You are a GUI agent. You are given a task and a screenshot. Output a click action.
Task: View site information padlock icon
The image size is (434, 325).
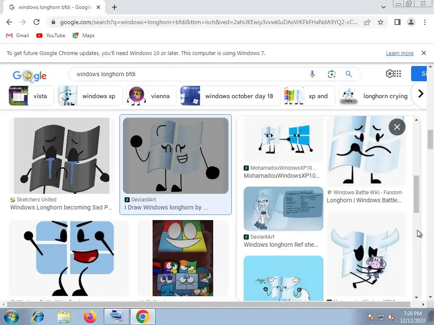point(53,22)
